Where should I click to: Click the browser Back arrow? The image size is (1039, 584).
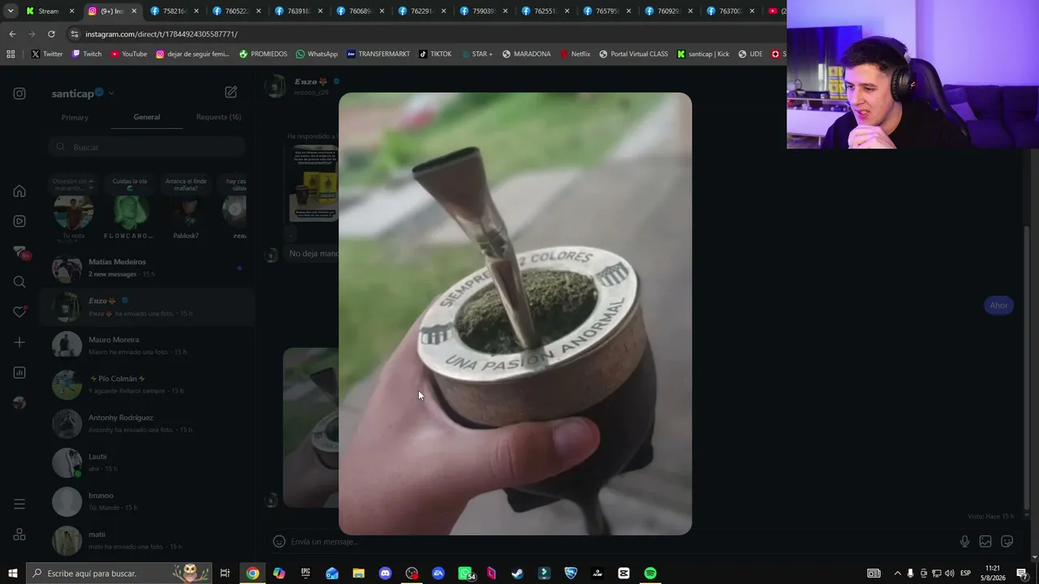point(12,34)
